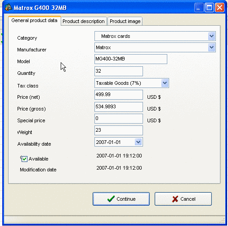
Task: Click the Price (gross) input field
Action: 119,107
